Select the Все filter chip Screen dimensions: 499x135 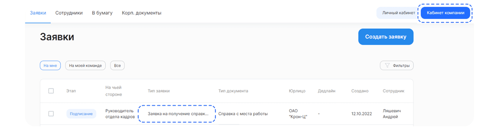point(117,65)
